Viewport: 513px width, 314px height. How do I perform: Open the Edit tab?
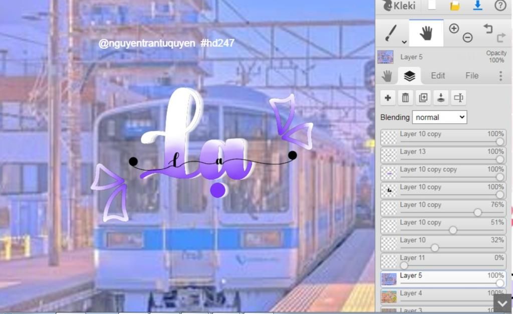tap(438, 76)
